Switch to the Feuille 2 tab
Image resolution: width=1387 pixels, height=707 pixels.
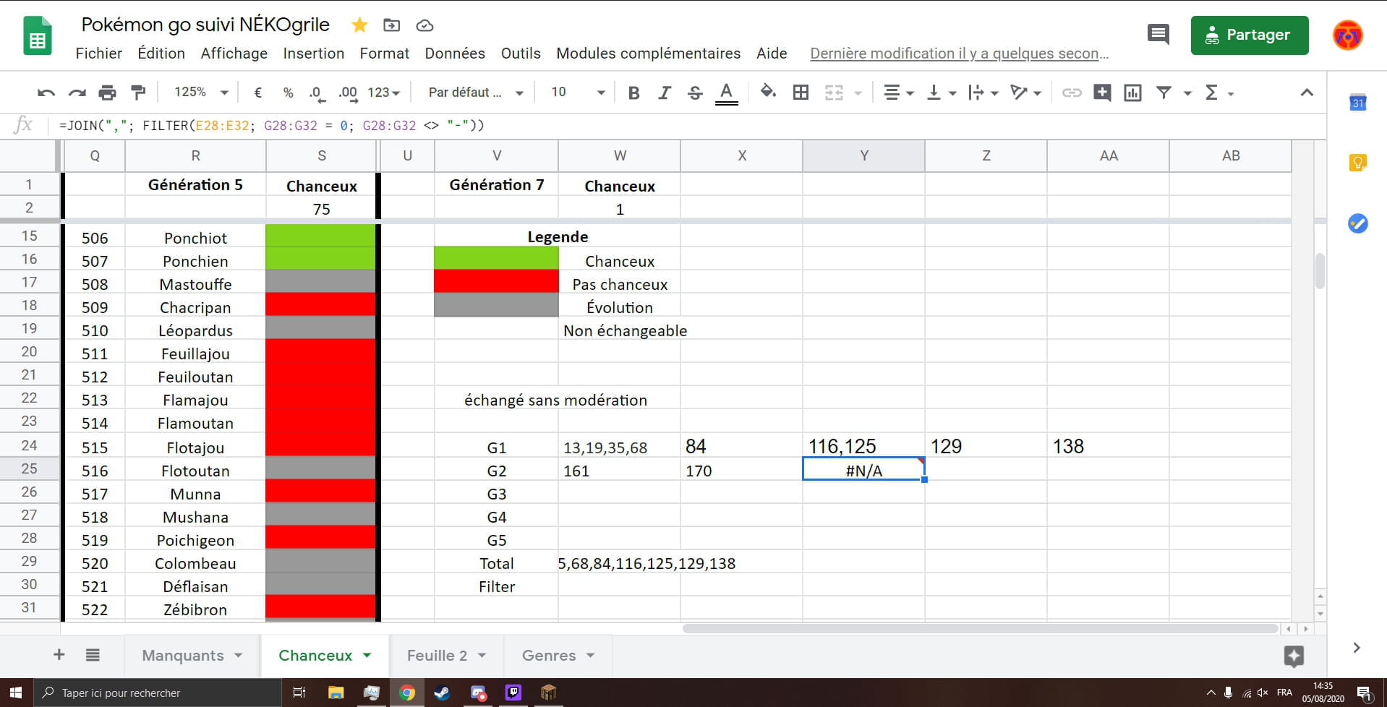[x=437, y=656]
